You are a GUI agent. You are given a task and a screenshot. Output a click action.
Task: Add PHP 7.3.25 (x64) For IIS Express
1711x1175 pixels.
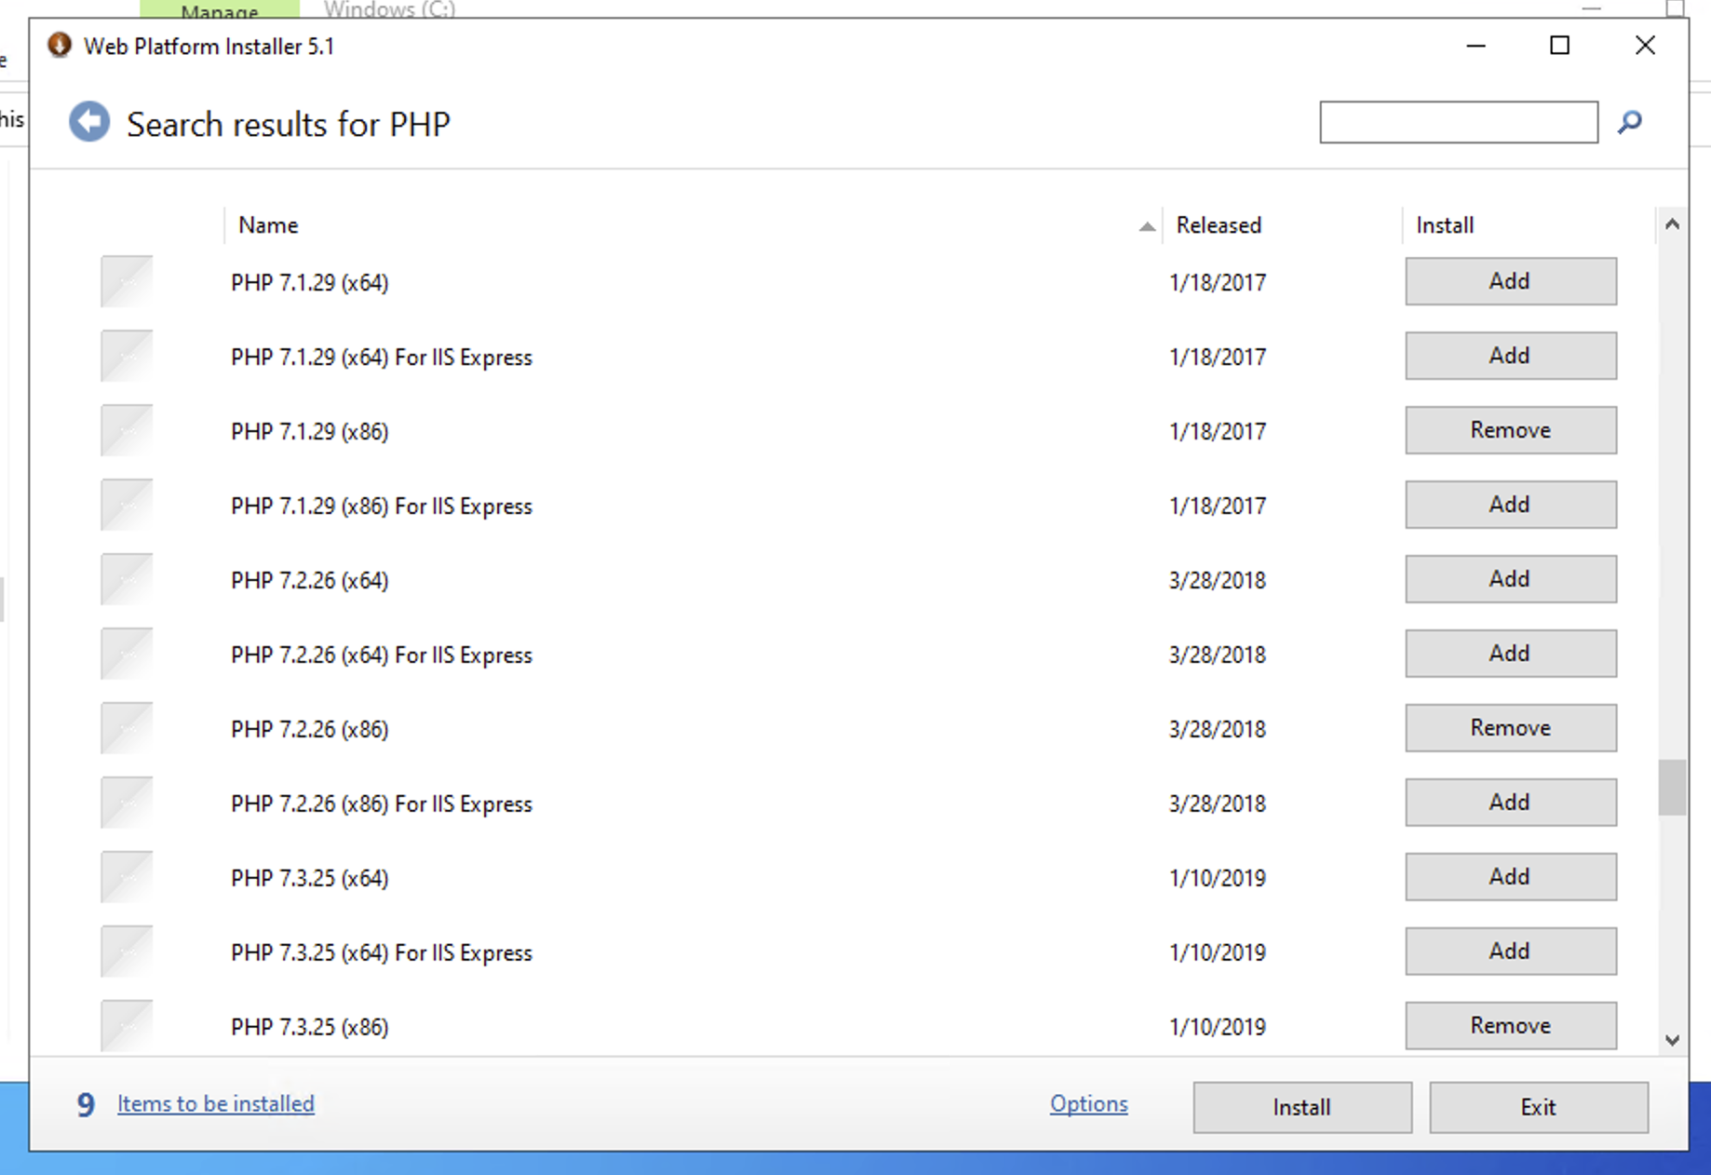pos(1511,952)
